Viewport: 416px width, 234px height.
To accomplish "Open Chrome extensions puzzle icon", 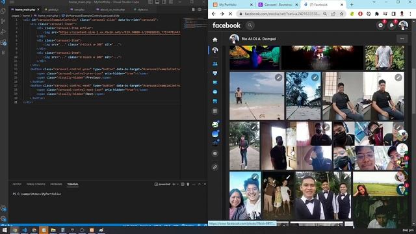I will pyautogui.click(x=377, y=14).
